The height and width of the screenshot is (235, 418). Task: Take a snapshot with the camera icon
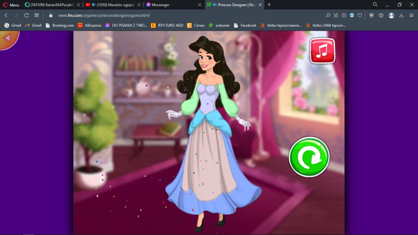click(344, 15)
